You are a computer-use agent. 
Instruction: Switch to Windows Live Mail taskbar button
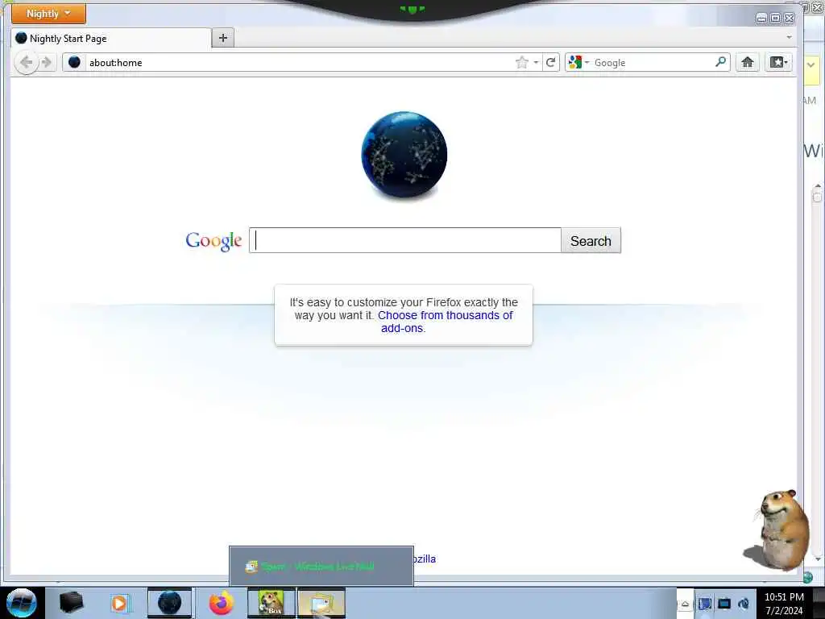[321, 603]
